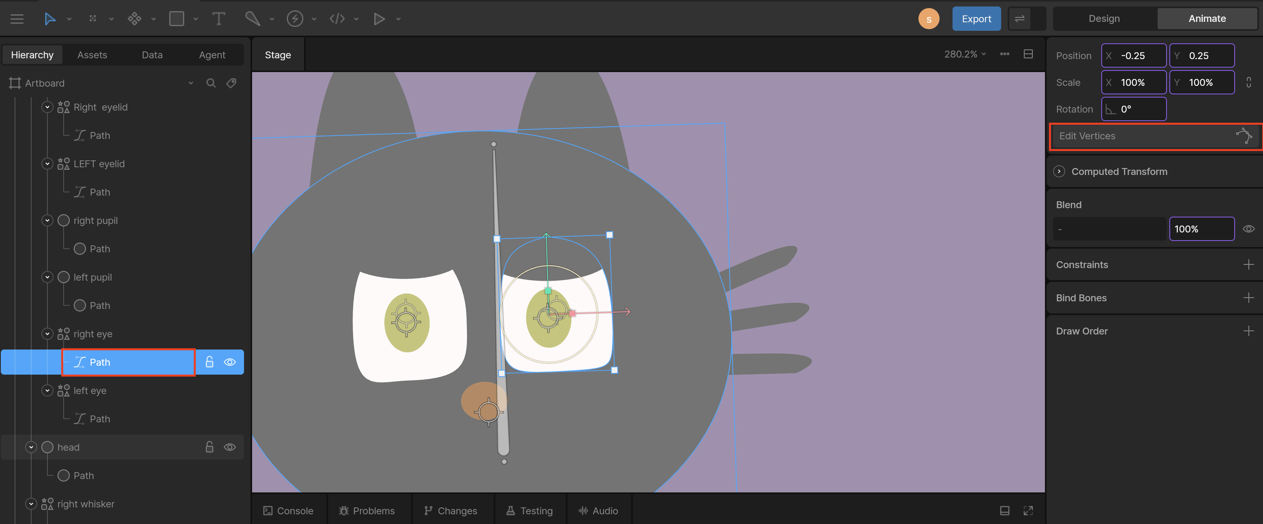The image size is (1263, 524).
Task: Select the Text tool
Action: [218, 19]
